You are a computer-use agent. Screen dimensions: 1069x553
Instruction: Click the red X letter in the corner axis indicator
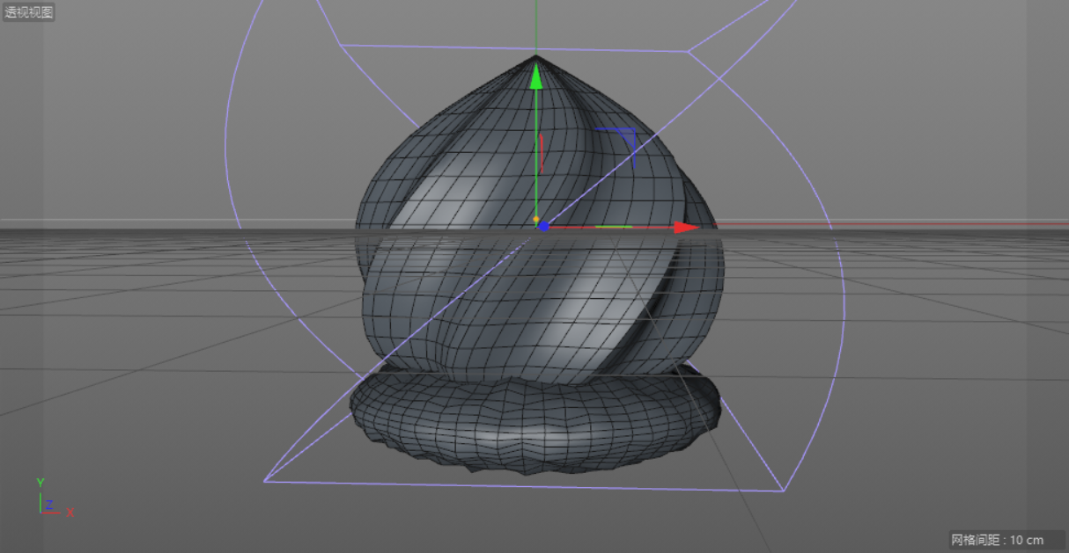click(70, 513)
